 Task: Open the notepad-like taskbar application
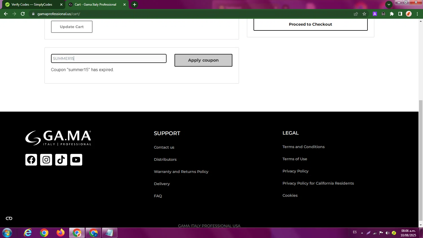point(110,233)
